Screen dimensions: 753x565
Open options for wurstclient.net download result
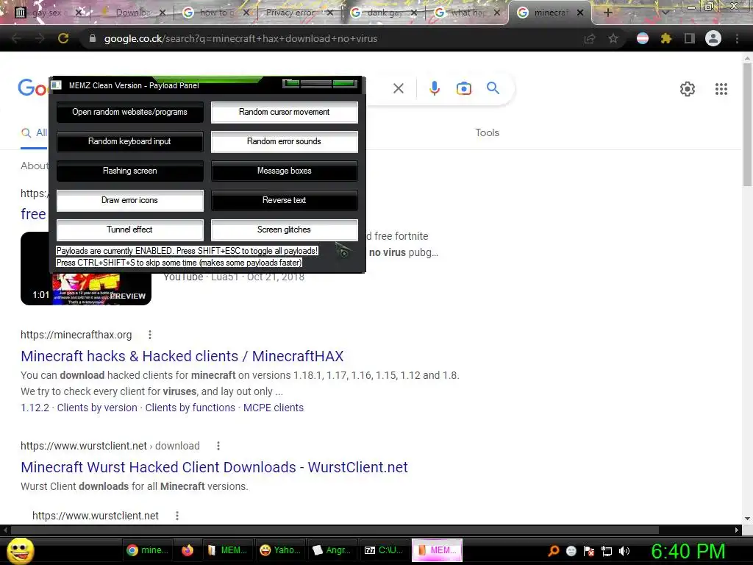pyautogui.click(x=218, y=446)
